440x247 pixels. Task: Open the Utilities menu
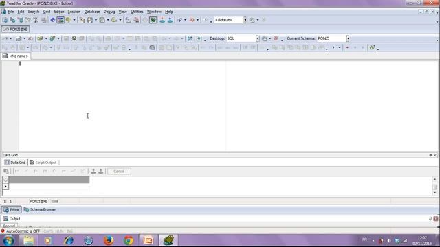tap(137, 12)
